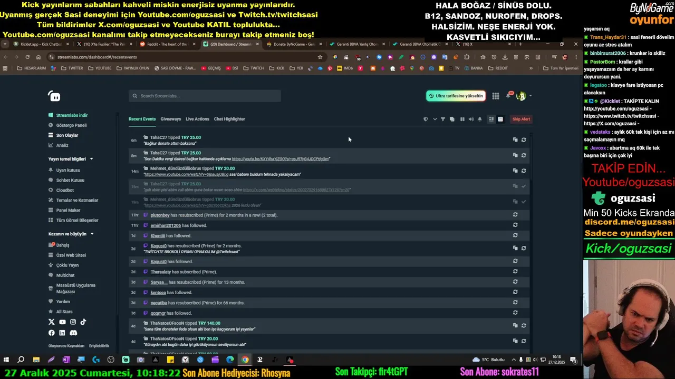Open Özel Web Sitesi in sidebar
This screenshot has width=675, height=379.
tap(67, 255)
